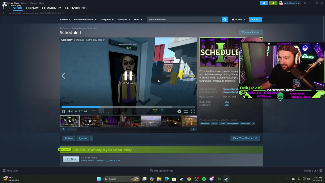
Task: Show hidden system tray icons
Action: 288,179
